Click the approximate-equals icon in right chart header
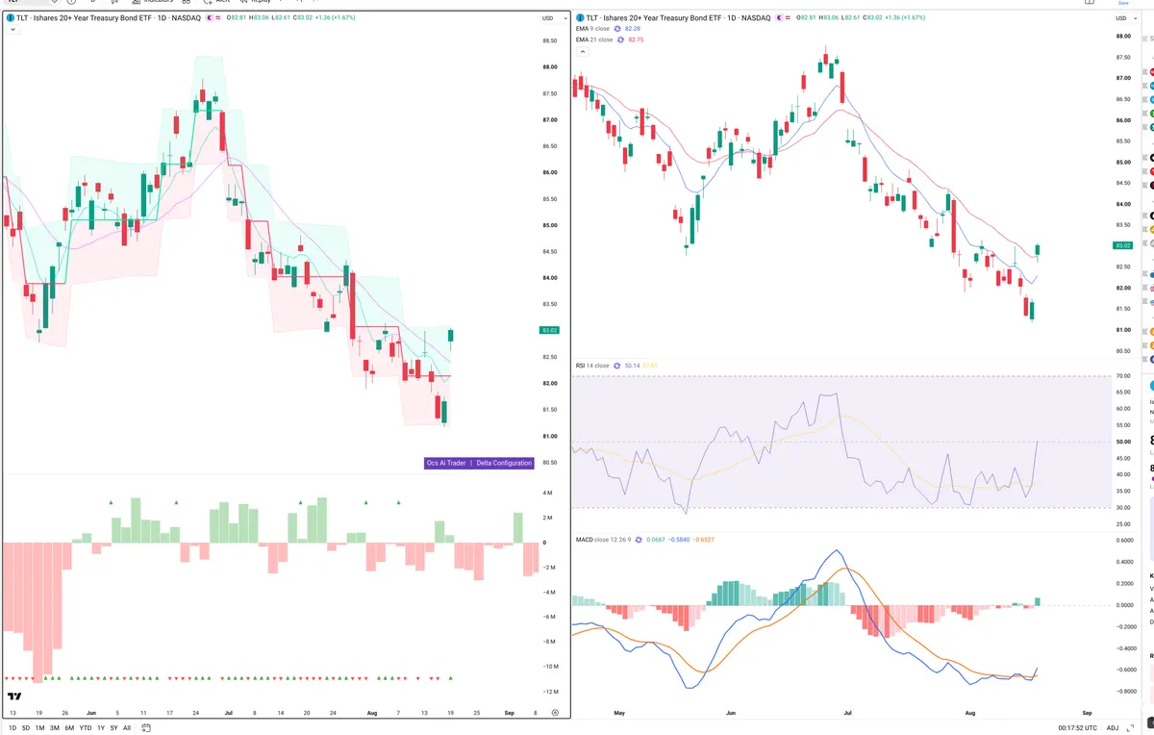The width and height of the screenshot is (1154, 735). 787,18
